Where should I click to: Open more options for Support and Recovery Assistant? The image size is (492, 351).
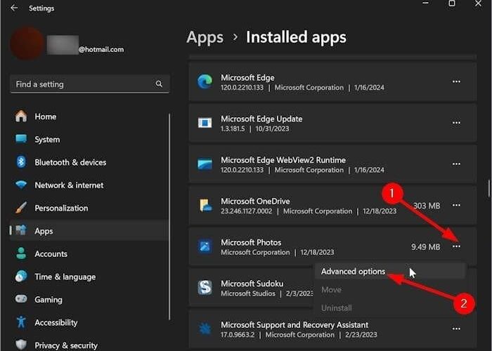pyautogui.click(x=456, y=329)
